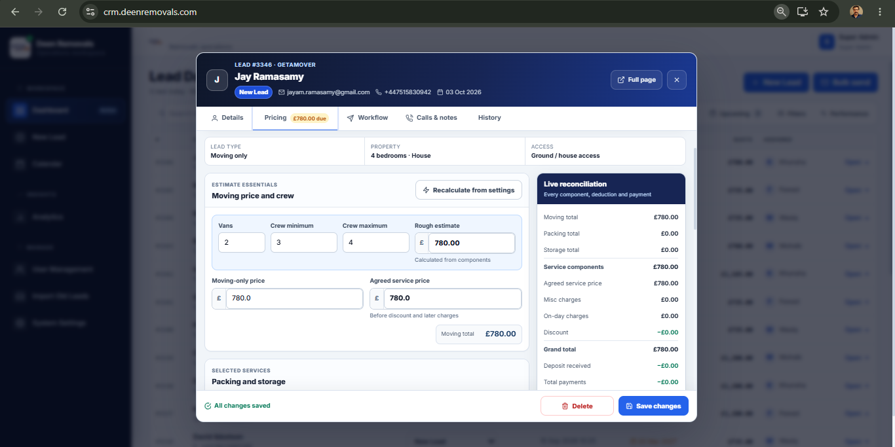895x447 pixels.
Task: Click Access Ground / house access cell
Action: pyautogui.click(x=605, y=151)
